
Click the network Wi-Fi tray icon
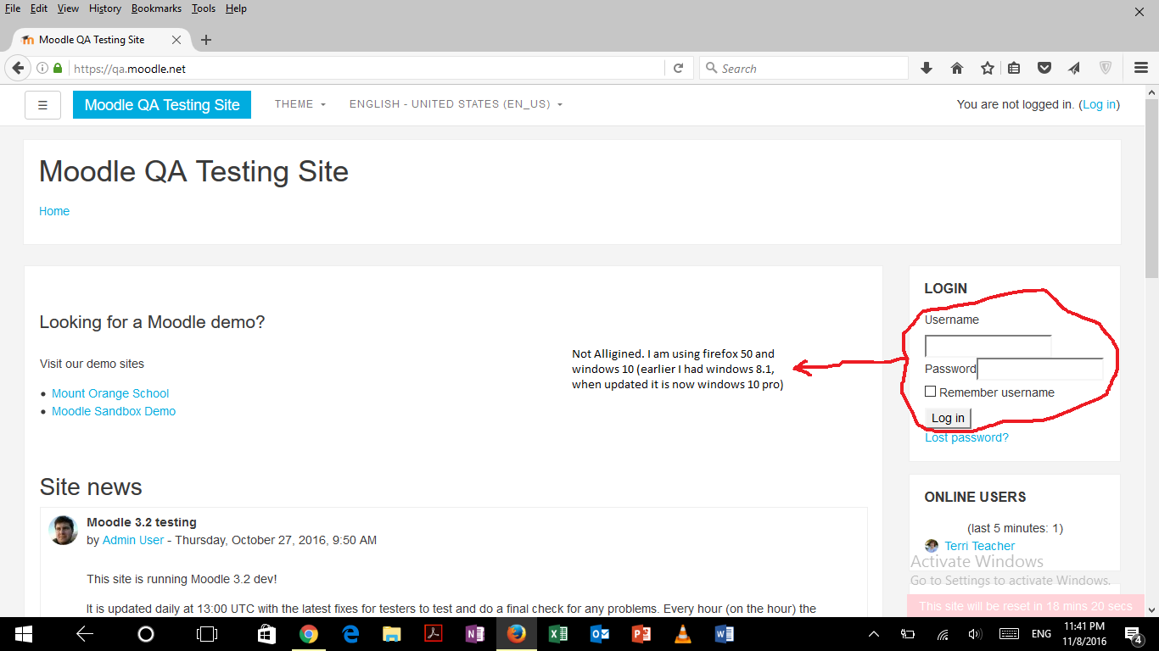(943, 634)
